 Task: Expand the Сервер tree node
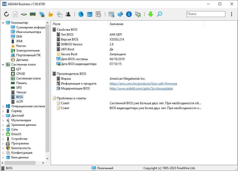pyautogui.click(x=3, y=111)
